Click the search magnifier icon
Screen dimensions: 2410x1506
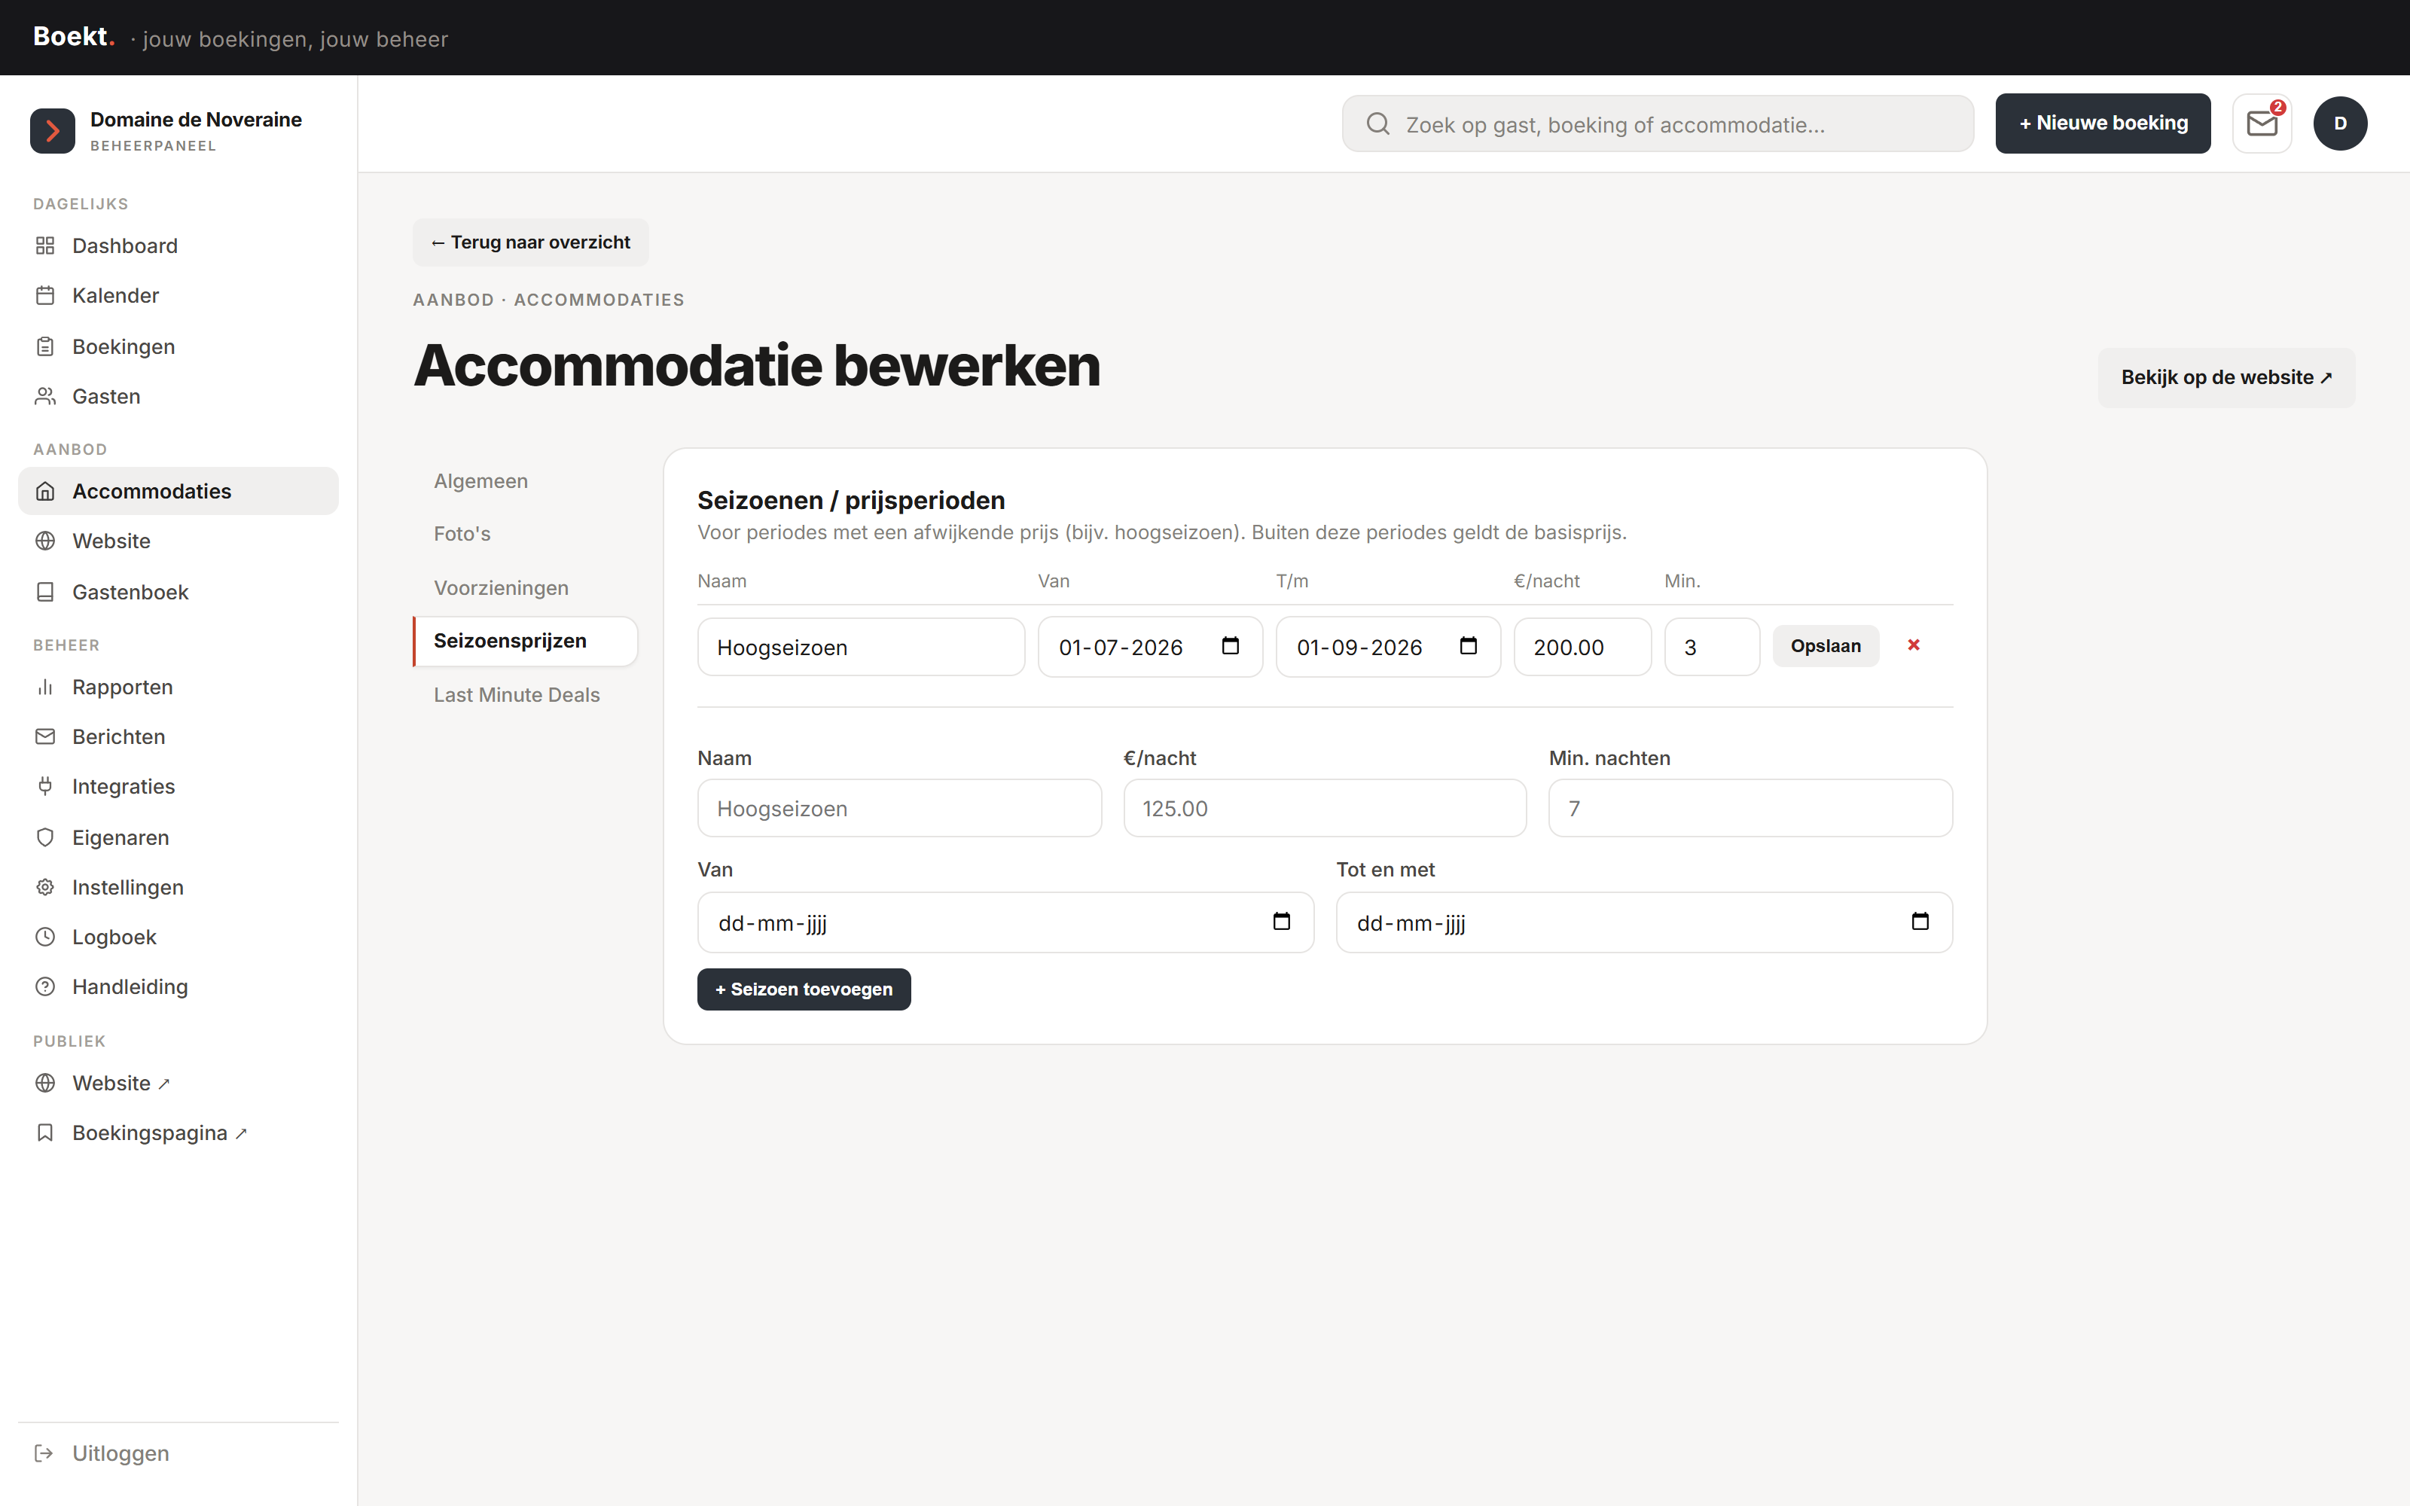(1378, 123)
